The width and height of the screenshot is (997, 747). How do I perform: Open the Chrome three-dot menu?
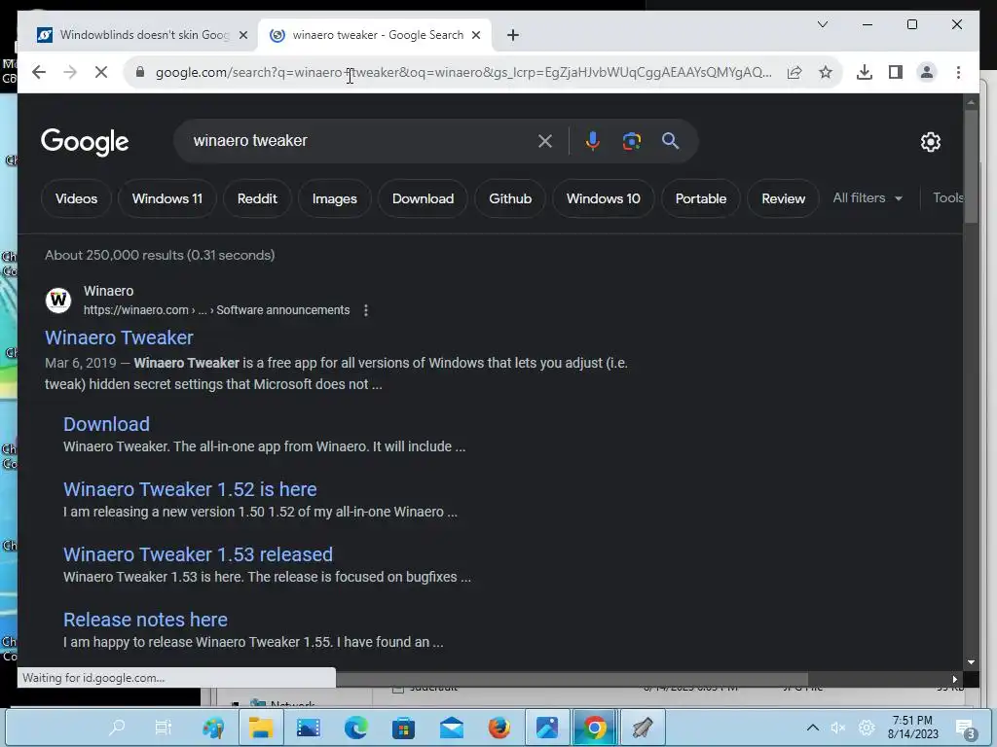click(958, 72)
